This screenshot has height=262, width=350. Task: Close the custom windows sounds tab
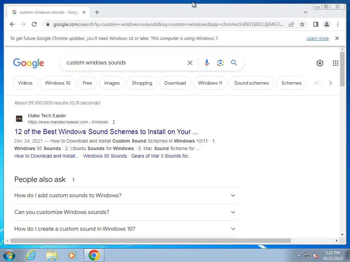point(84,12)
